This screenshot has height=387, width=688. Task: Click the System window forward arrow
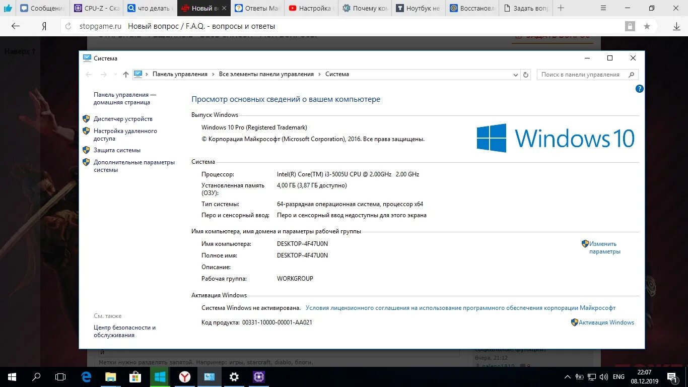(104, 75)
